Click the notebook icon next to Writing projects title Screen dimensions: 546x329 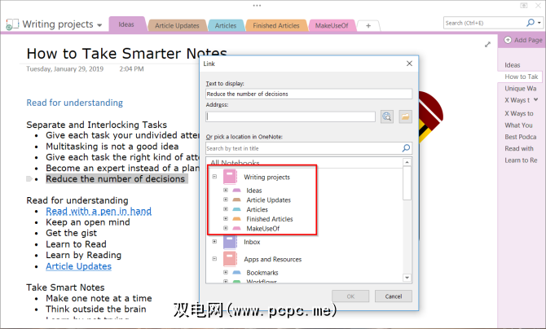tap(12, 24)
